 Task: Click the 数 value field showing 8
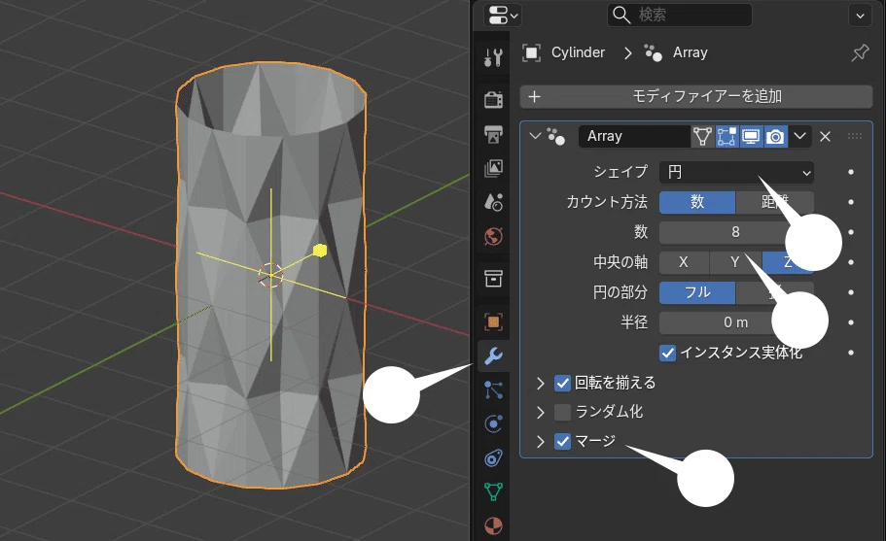[x=736, y=232]
